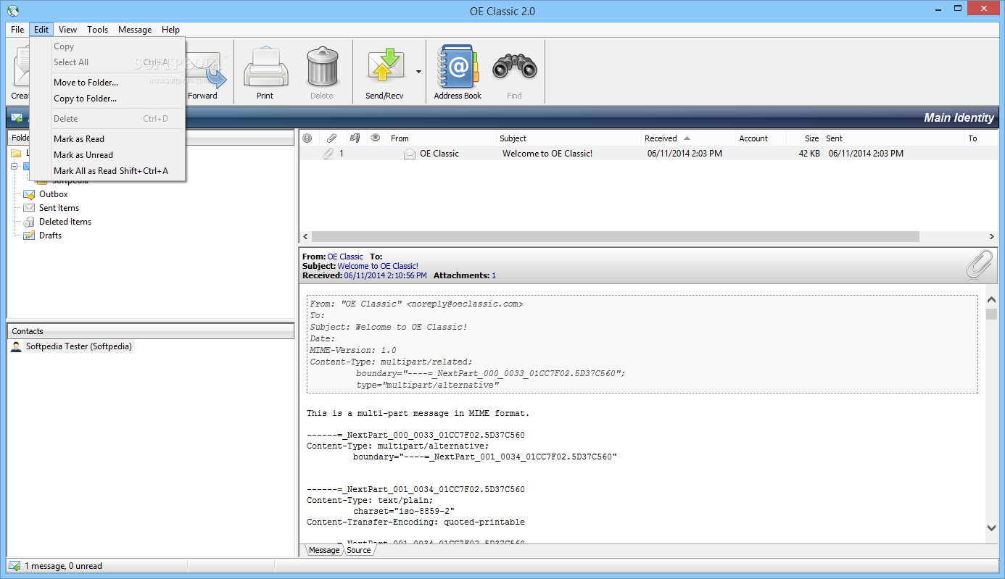This screenshot has height=579, width=1005.
Task: Click the Find binoculars icon
Action: click(x=514, y=67)
